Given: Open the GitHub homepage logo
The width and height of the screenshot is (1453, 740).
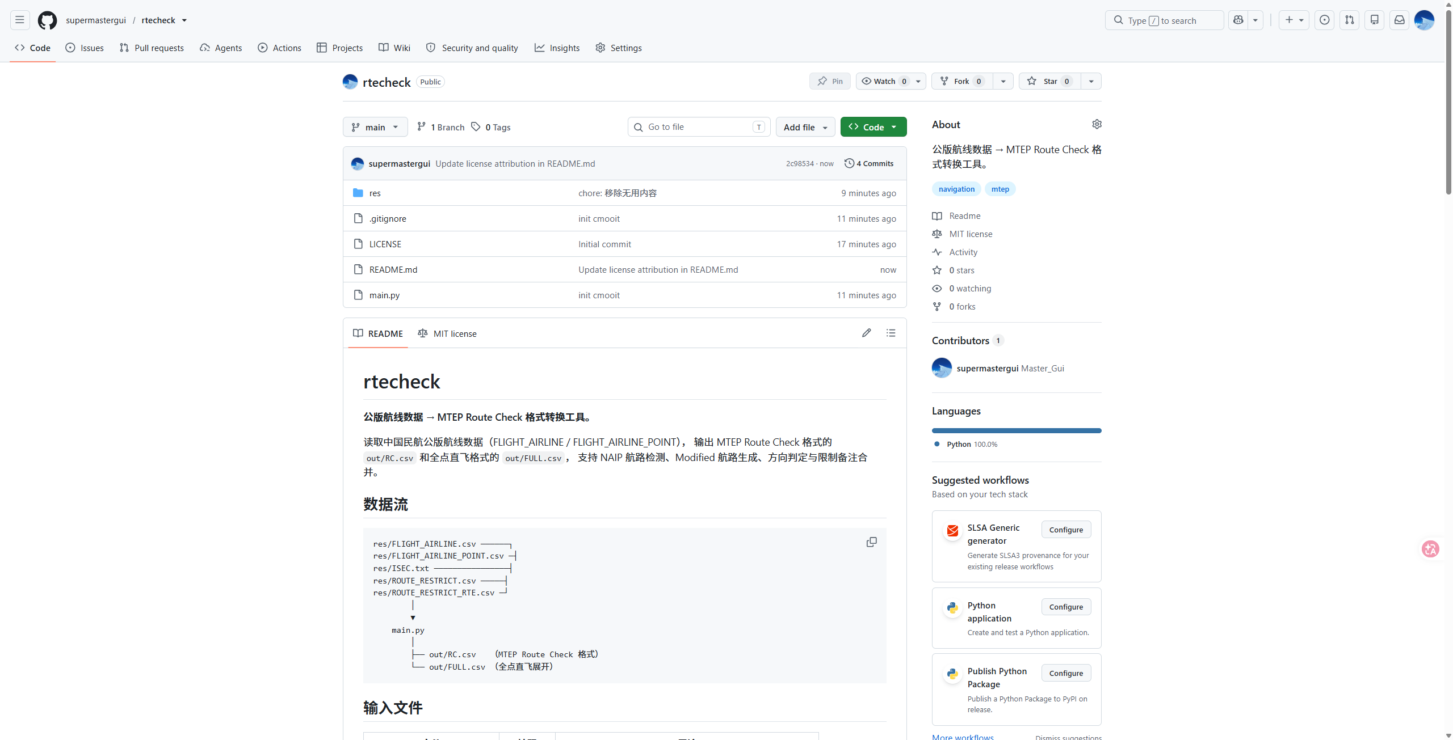Looking at the screenshot, I should pos(47,20).
